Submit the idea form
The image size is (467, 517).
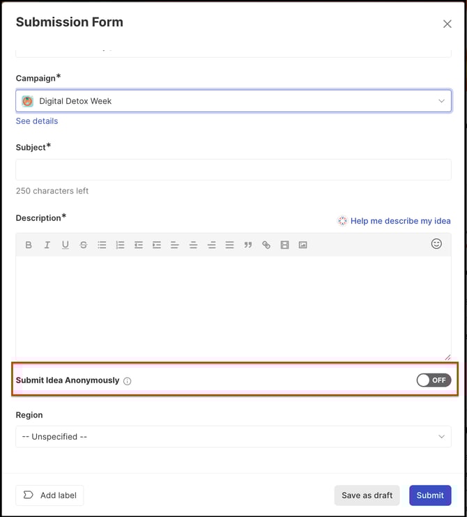point(429,495)
